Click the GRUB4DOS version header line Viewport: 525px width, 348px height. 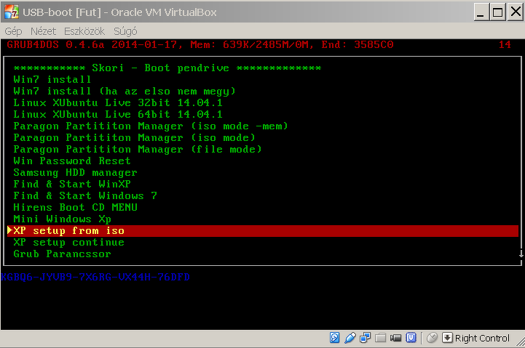coord(200,45)
